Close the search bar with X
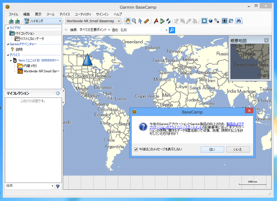 [66, 30]
